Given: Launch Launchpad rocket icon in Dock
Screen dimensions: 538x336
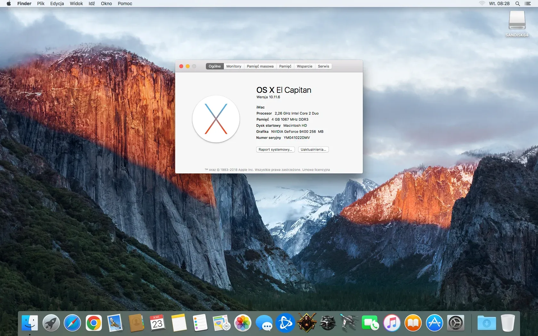Looking at the screenshot, I should (x=51, y=323).
